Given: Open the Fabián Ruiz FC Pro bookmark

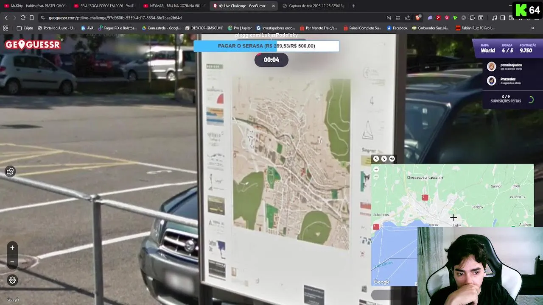Looking at the screenshot, I should tap(475, 28).
